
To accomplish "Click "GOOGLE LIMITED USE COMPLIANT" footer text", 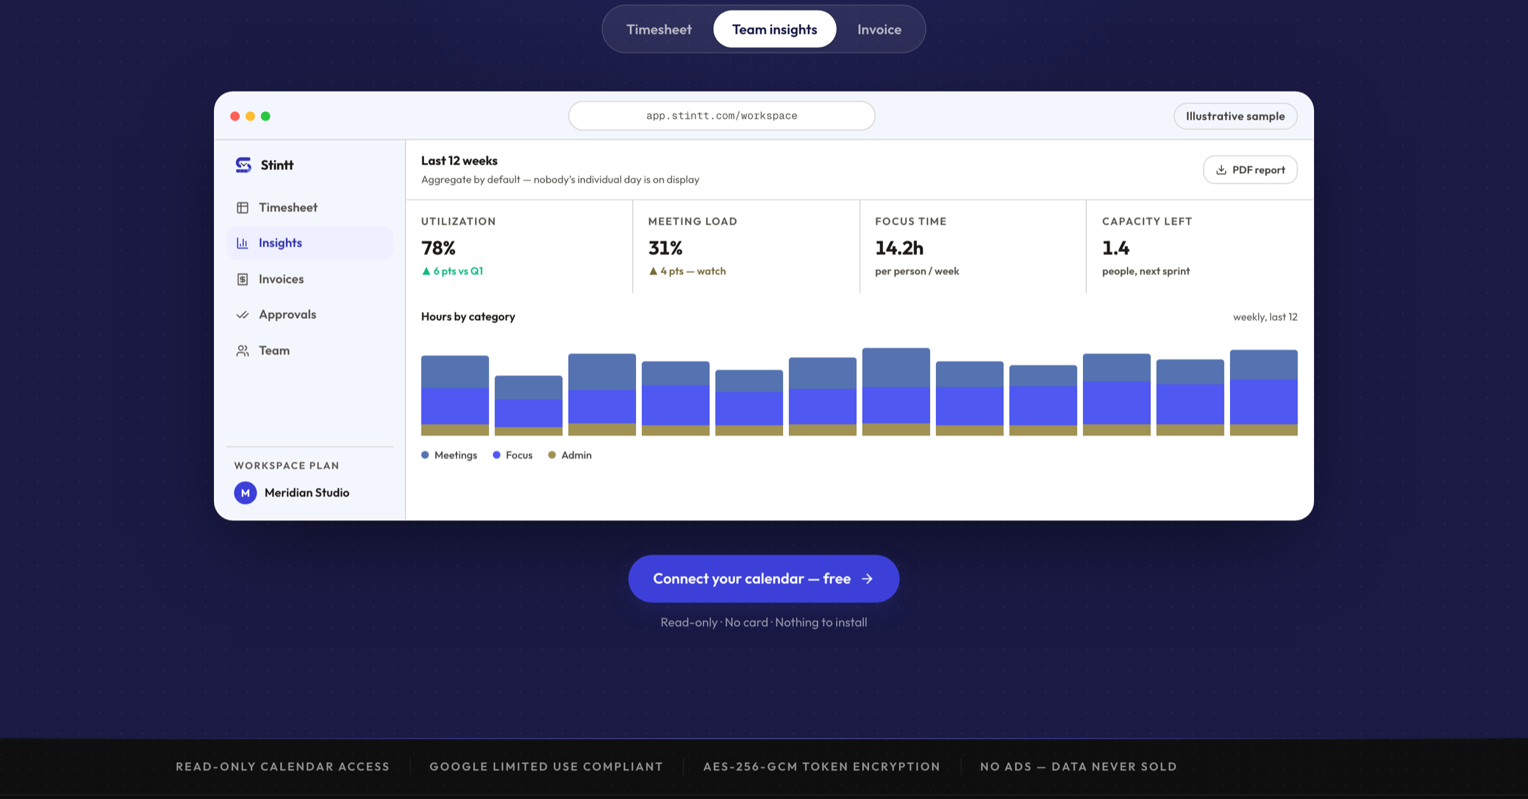I will pyautogui.click(x=546, y=767).
